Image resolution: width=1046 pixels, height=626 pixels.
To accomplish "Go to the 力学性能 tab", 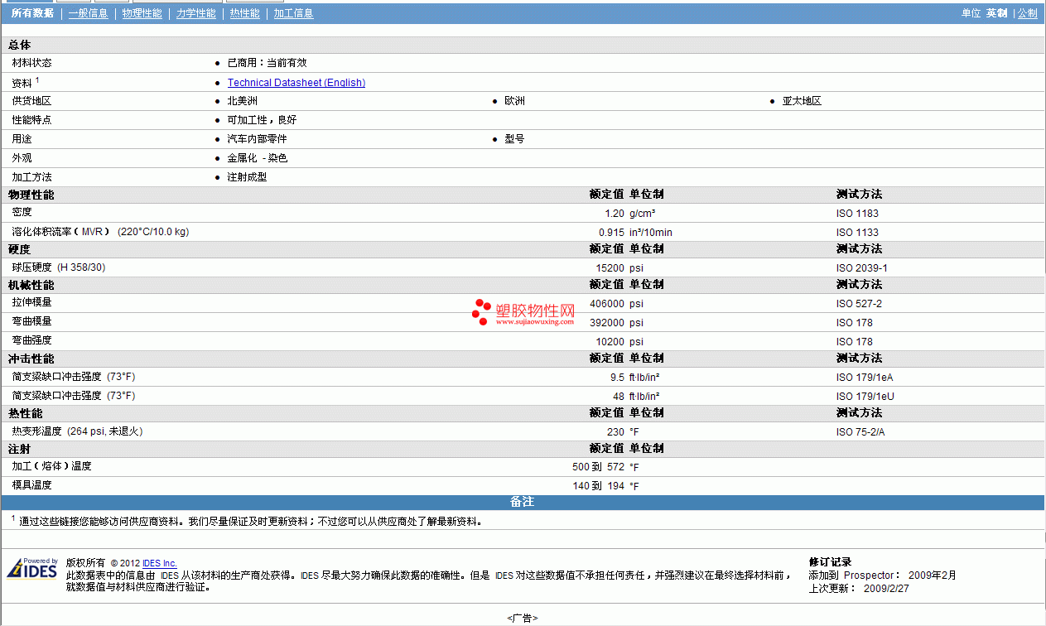I will [x=196, y=14].
